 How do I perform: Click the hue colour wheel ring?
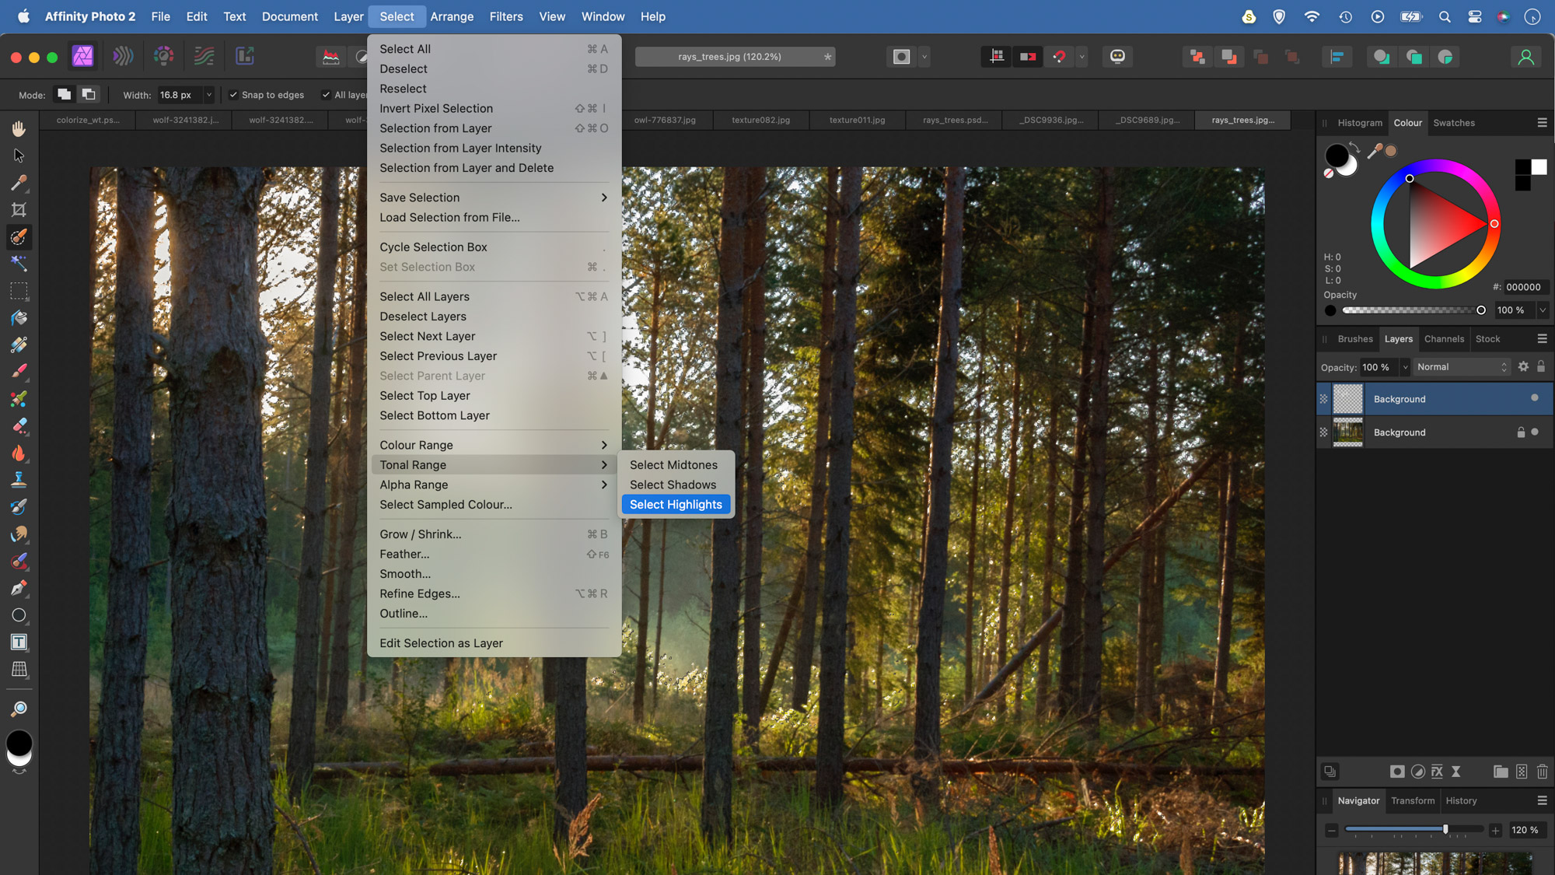[1435, 166]
